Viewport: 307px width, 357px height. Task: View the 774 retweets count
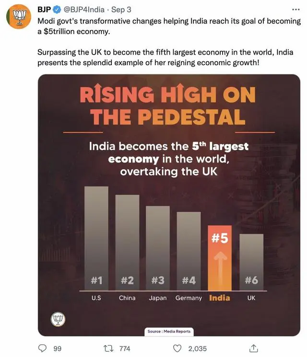click(x=125, y=348)
